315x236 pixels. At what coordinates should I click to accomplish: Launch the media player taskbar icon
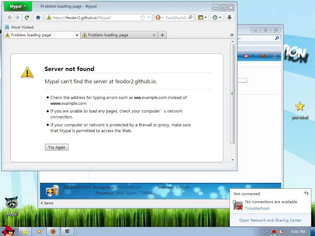point(39,232)
